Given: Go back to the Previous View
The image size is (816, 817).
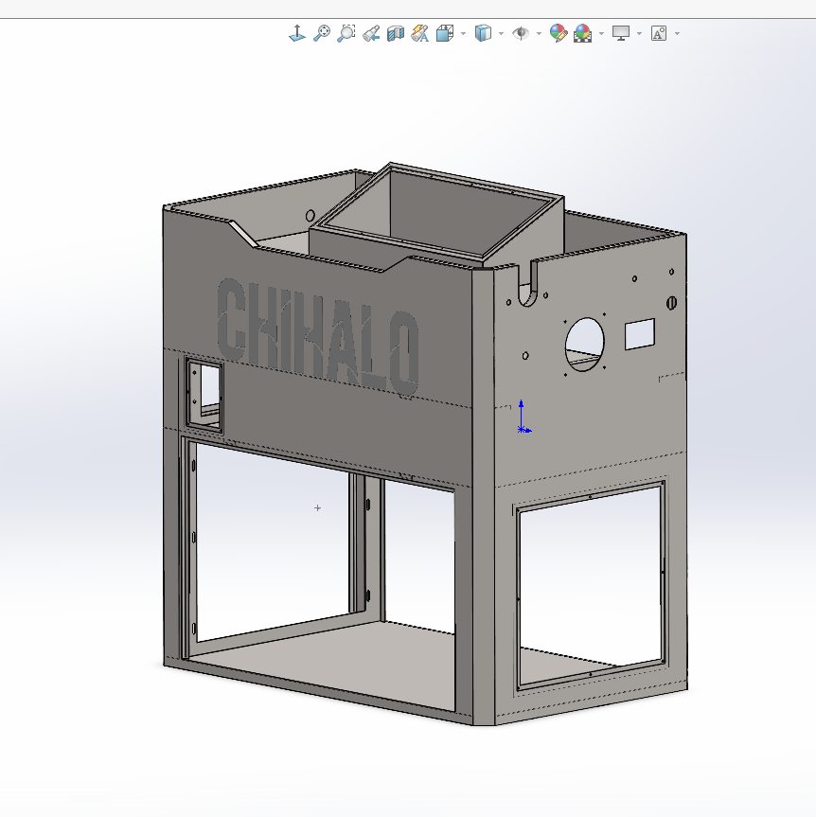Looking at the screenshot, I should click(371, 33).
